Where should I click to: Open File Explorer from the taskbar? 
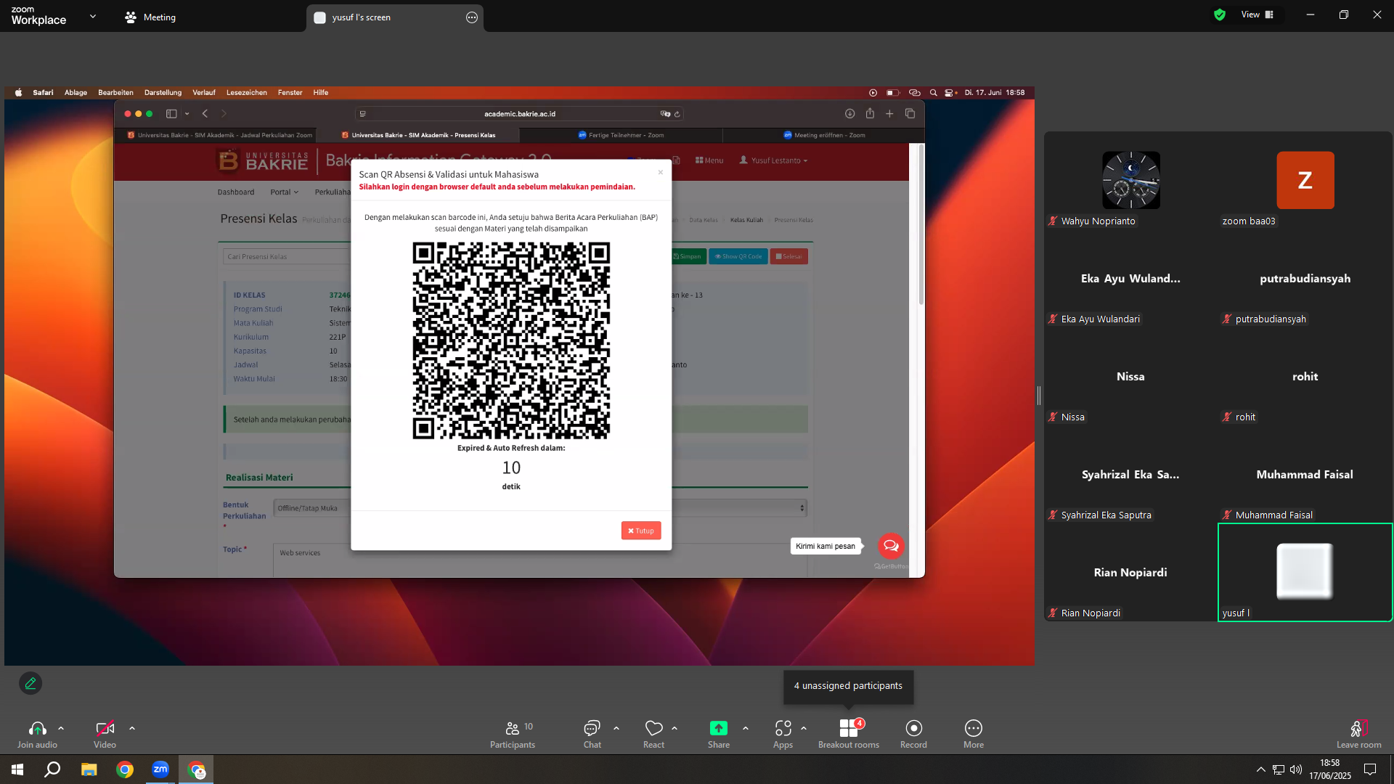tap(89, 769)
